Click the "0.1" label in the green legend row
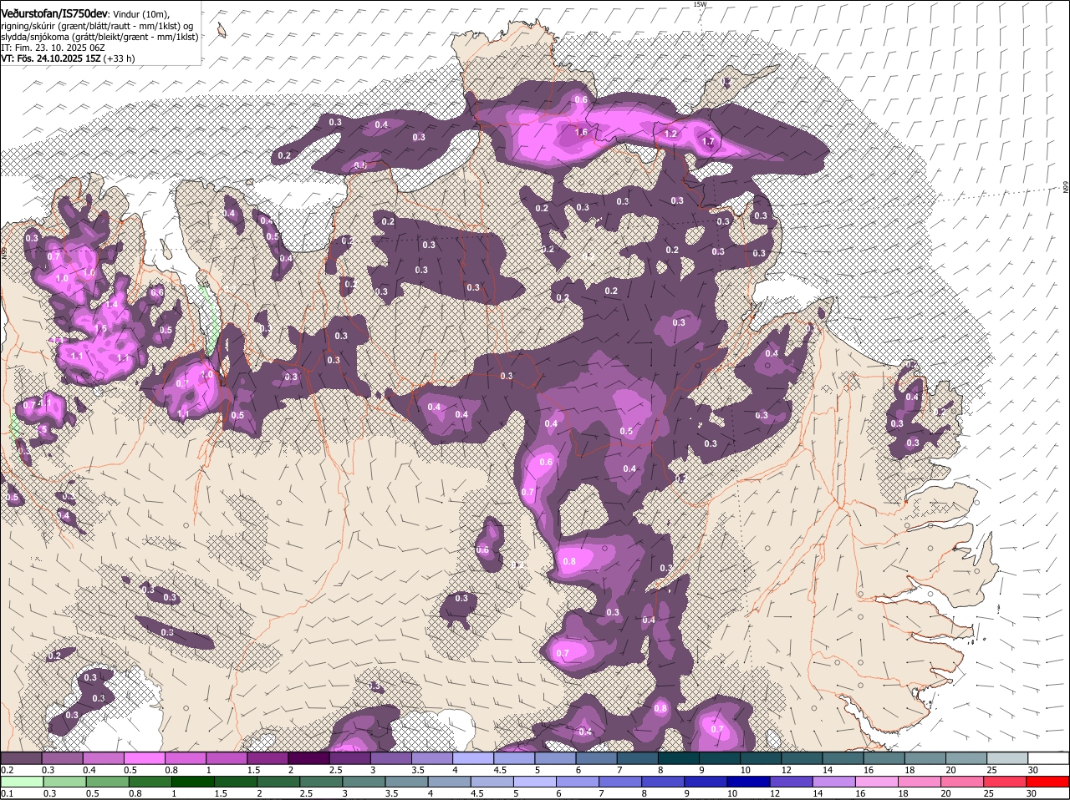The image size is (1070, 800). (x=7, y=793)
